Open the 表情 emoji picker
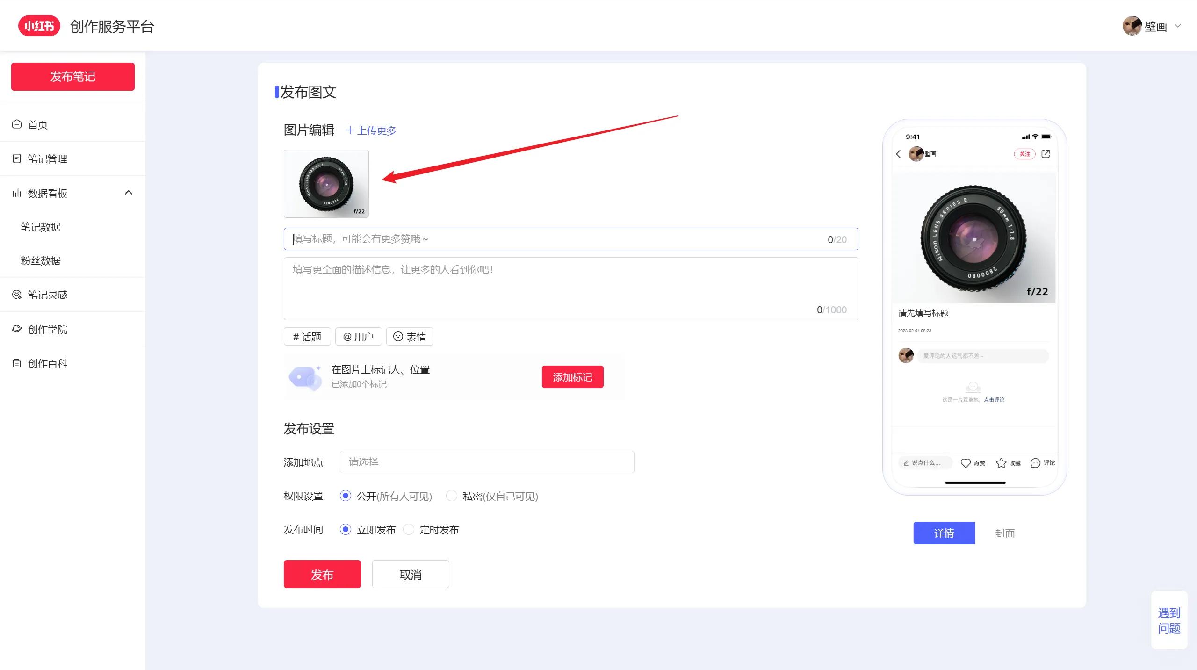Image resolution: width=1197 pixels, height=670 pixels. point(410,336)
